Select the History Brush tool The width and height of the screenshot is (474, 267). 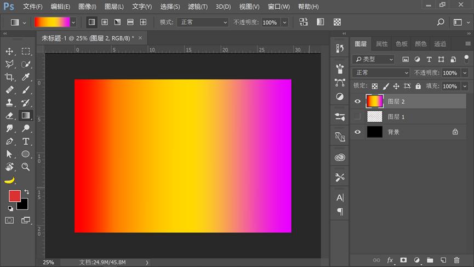click(26, 103)
